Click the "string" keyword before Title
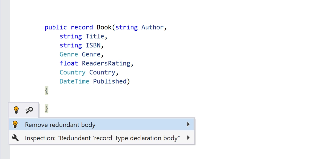Image resolution: width=319 pixels, height=159 pixels. point(71,36)
